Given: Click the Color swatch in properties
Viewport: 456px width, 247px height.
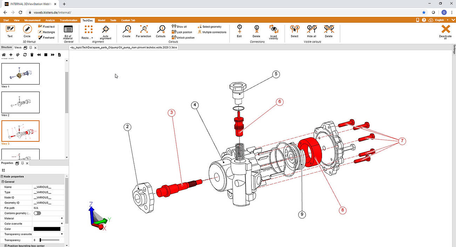Looking at the screenshot, I should pos(47,229).
